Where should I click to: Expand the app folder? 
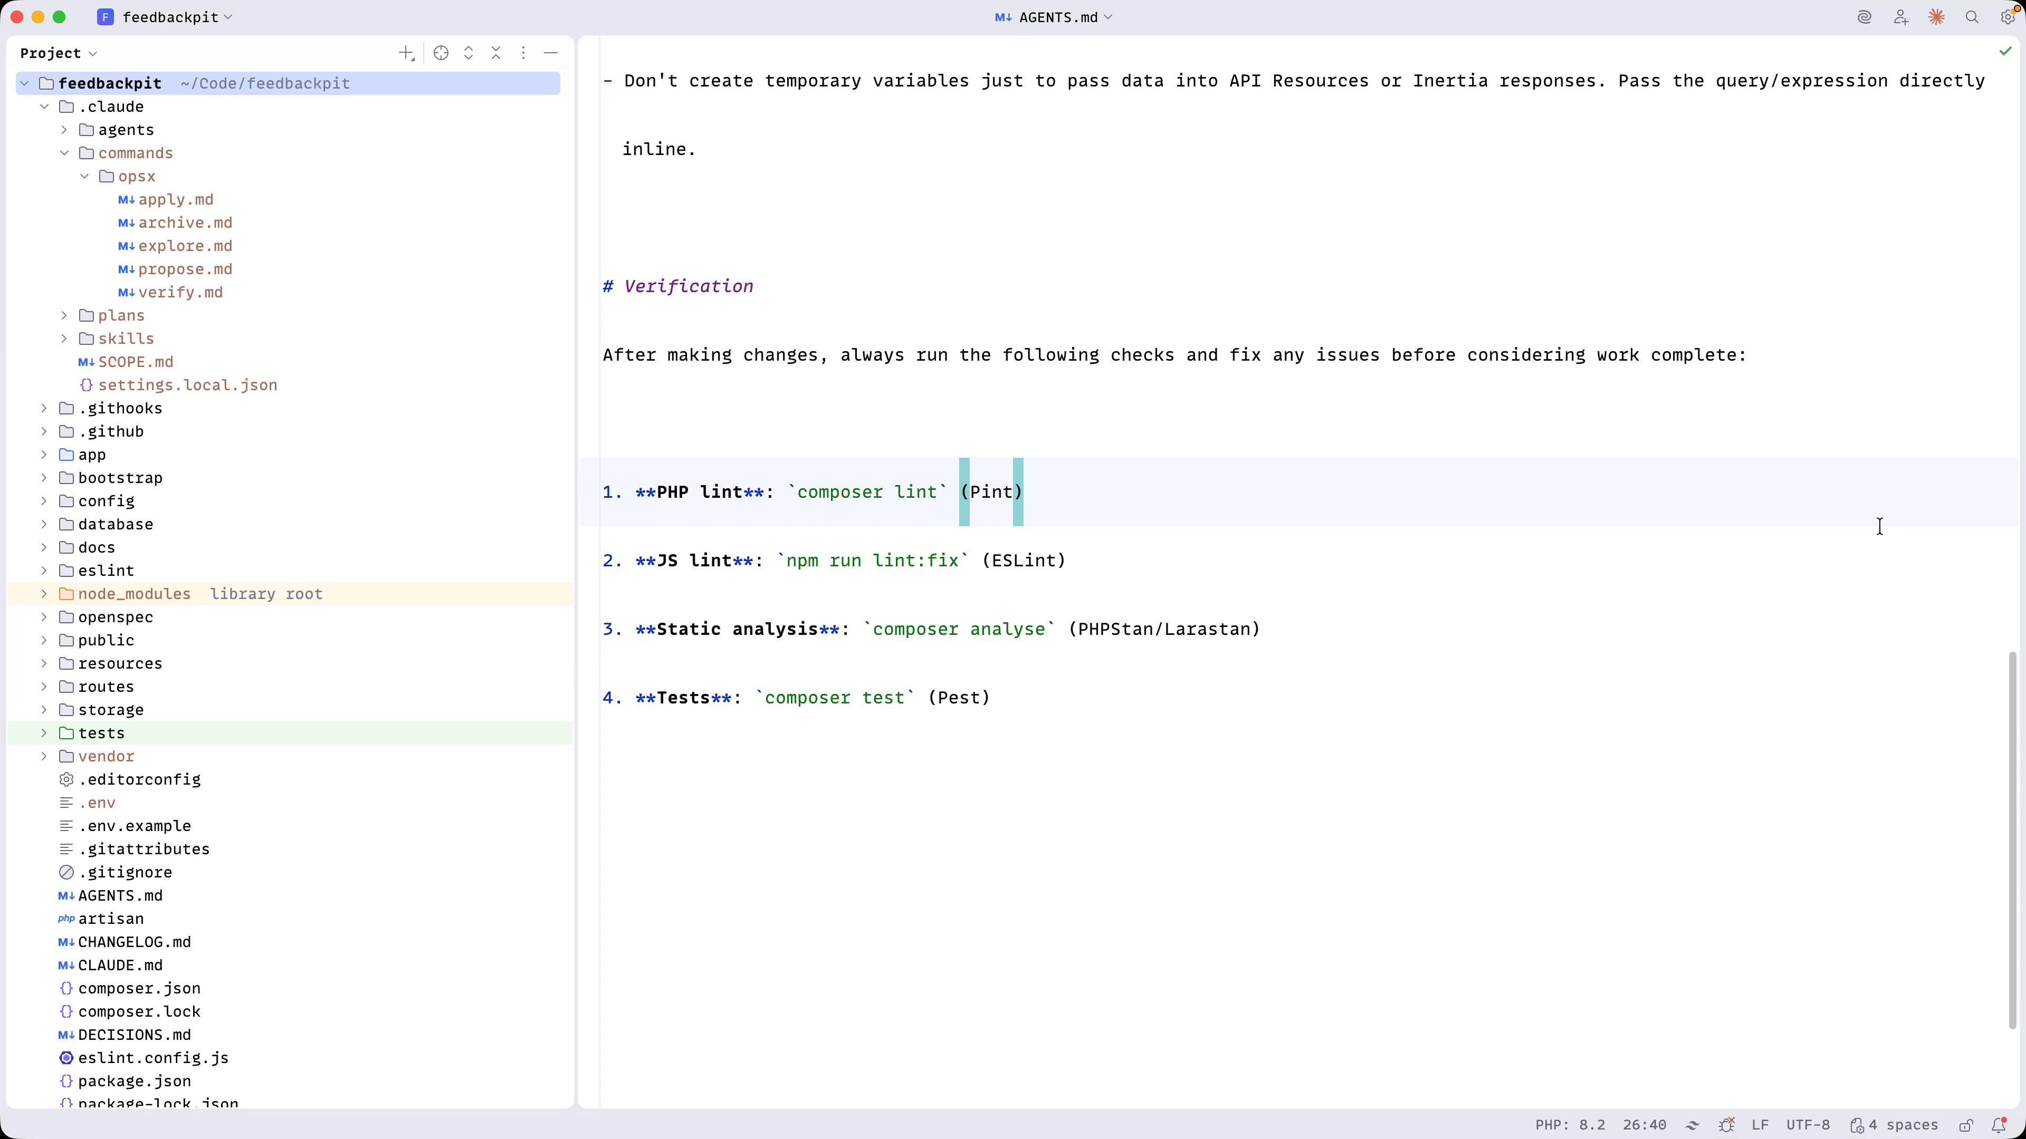click(x=44, y=455)
